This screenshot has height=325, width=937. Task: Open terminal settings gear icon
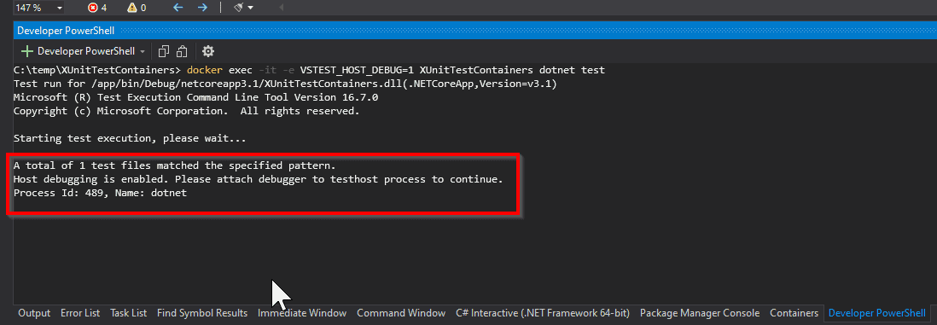click(x=208, y=51)
